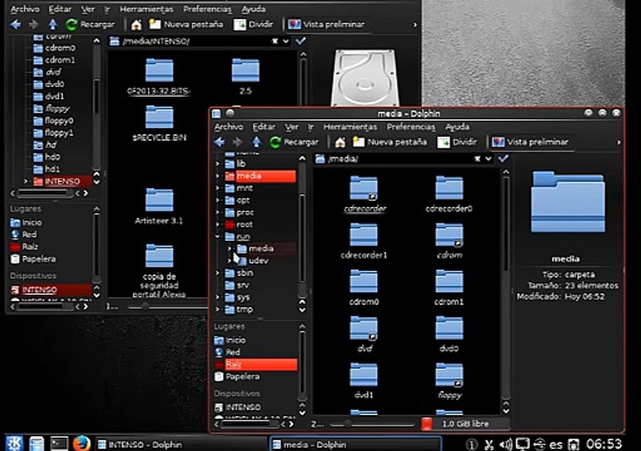Go up one folder in media window
This screenshot has height=451, width=641.
(257, 142)
